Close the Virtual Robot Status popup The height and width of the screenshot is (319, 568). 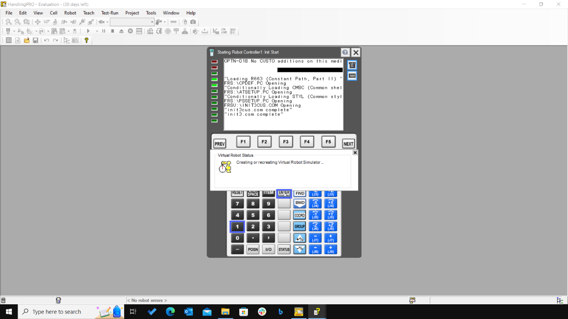click(x=355, y=153)
